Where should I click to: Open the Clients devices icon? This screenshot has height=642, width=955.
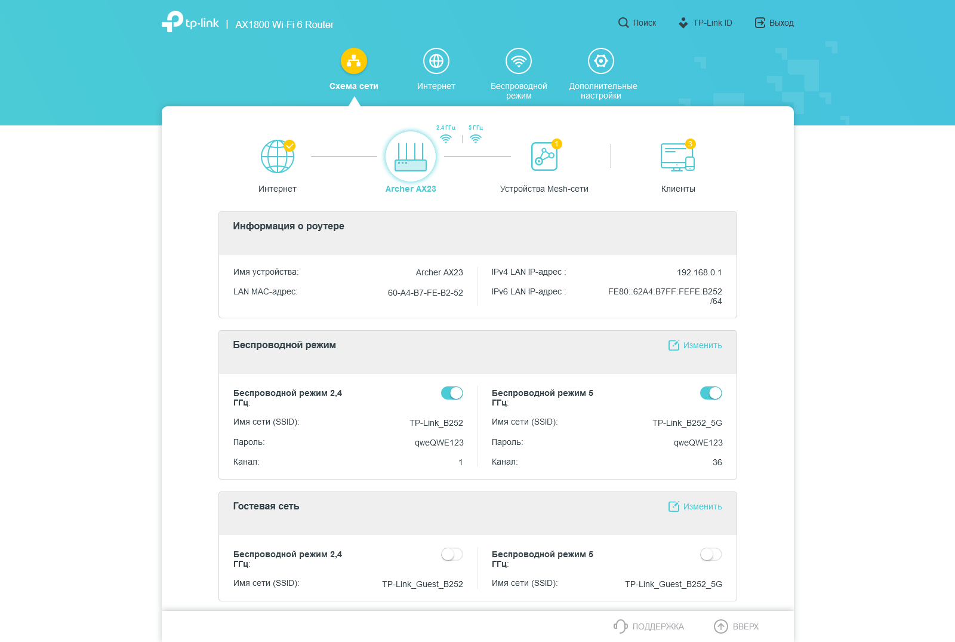677,157
